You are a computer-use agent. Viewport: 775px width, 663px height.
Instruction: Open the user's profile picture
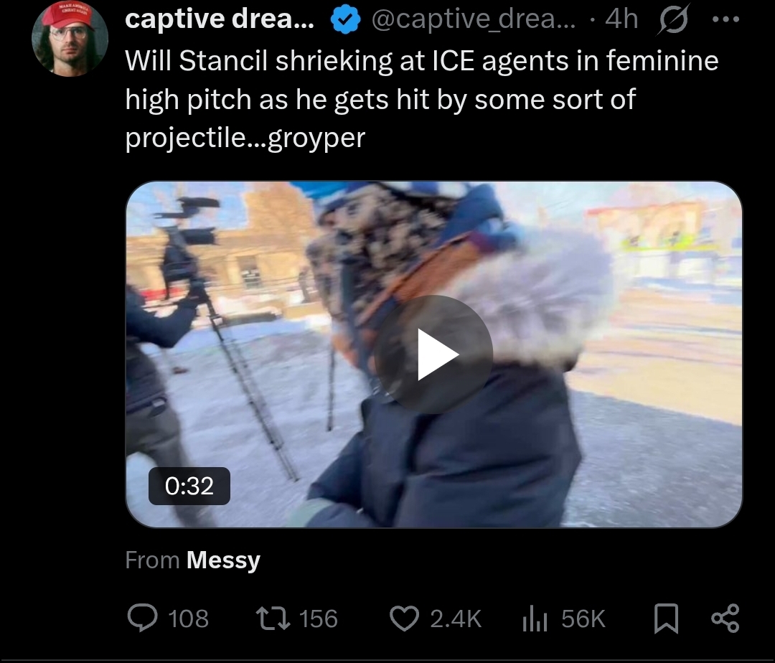70,39
